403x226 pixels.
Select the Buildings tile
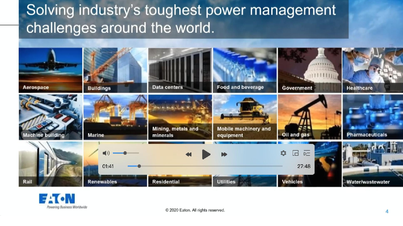(x=115, y=70)
